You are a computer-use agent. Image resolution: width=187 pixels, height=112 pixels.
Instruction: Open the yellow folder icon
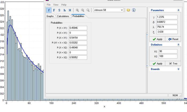(128, 10)
